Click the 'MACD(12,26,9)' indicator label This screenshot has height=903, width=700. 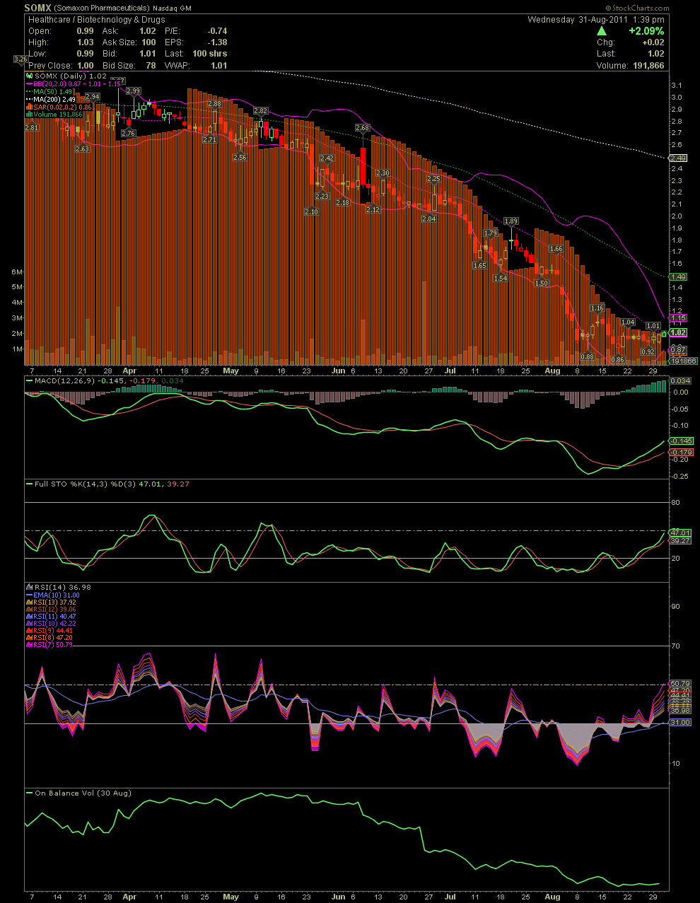tap(65, 380)
